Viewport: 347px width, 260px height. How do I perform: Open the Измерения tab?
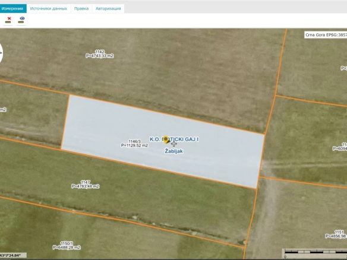tap(12, 9)
